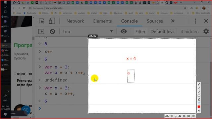The image size is (212, 119).
Task: Bookmark this page with star icon
Action: point(185,8)
